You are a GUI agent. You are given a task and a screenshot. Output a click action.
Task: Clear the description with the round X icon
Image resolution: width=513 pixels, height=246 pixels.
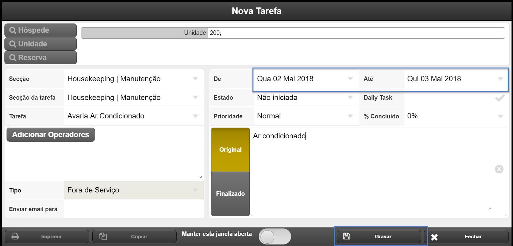pos(499,169)
